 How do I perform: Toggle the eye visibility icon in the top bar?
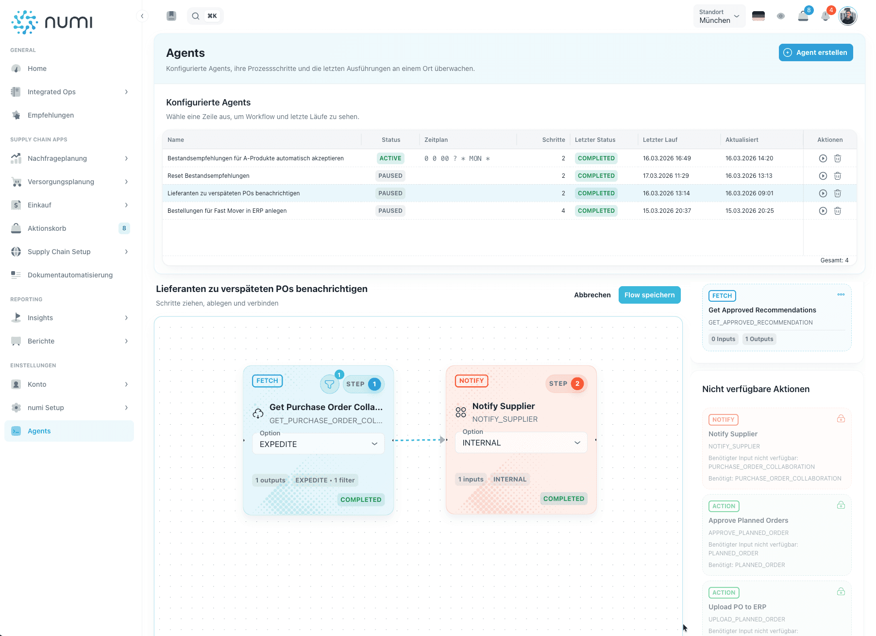tap(781, 16)
